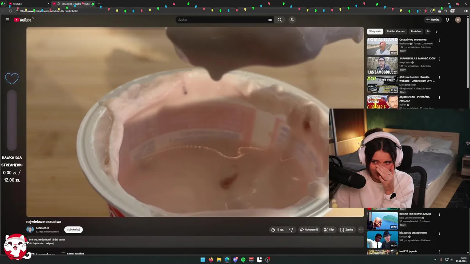The width and height of the screenshot is (470, 264).
Task: Open options for Best Of The Internet video
Action: click(439, 214)
